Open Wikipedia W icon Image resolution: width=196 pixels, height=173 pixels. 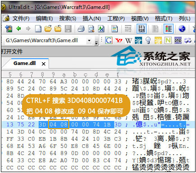[129, 40]
